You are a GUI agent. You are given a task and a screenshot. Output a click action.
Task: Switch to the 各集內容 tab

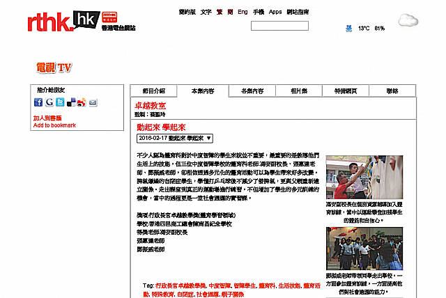coord(252,91)
